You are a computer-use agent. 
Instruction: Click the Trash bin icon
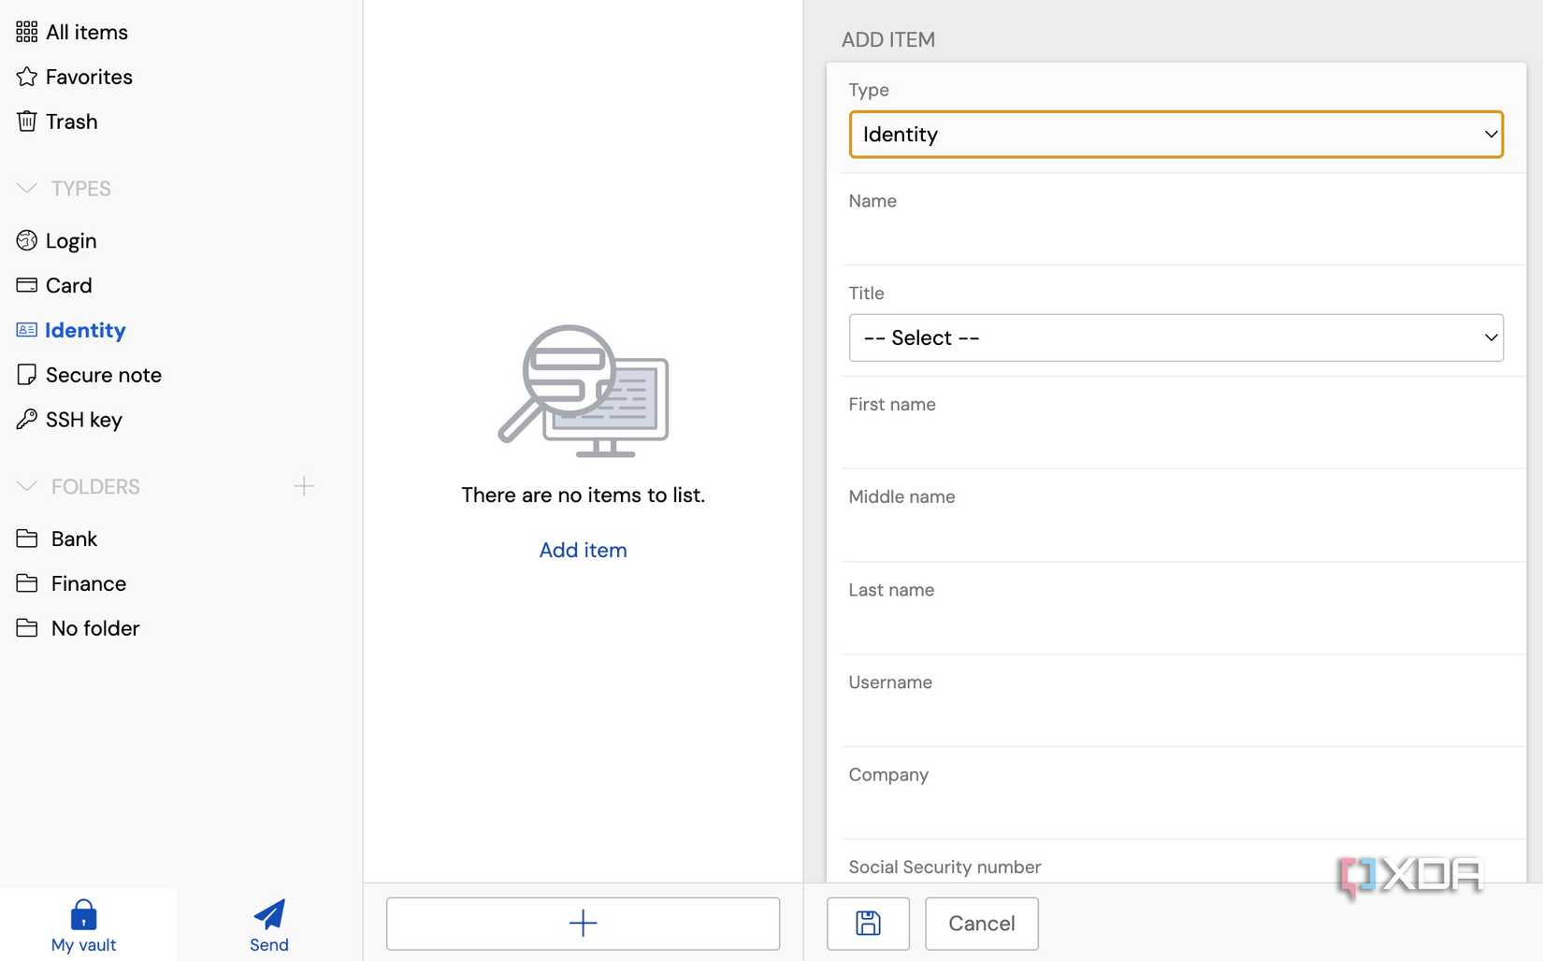[x=26, y=122]
